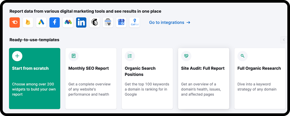
Task: Select the LinkedIn integration icon
Action: pyautogui.click(x=81, y=23)
